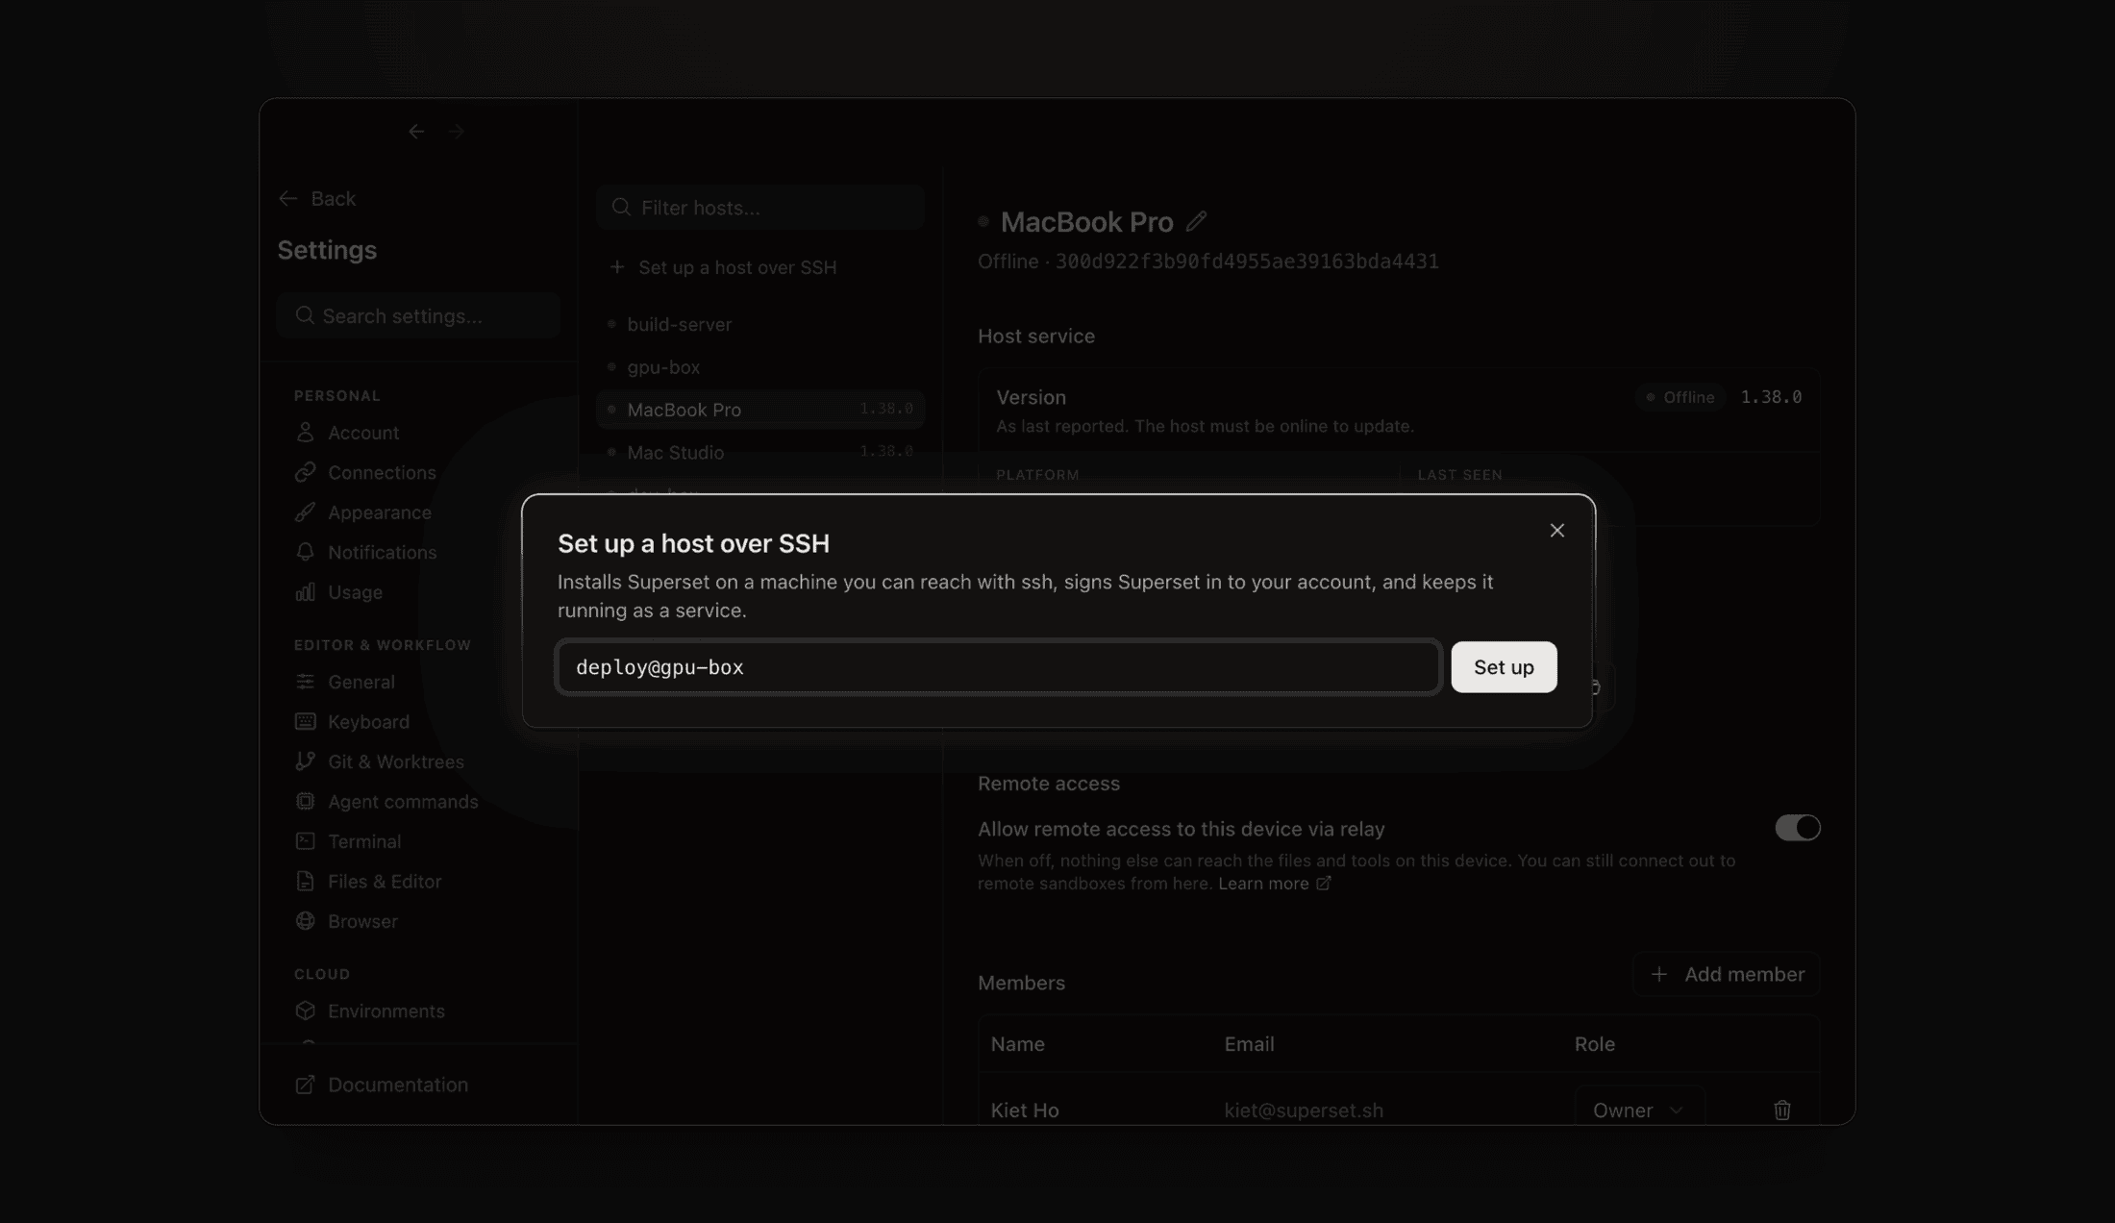Close the SSH host setup dialog

pos(1556,531)
